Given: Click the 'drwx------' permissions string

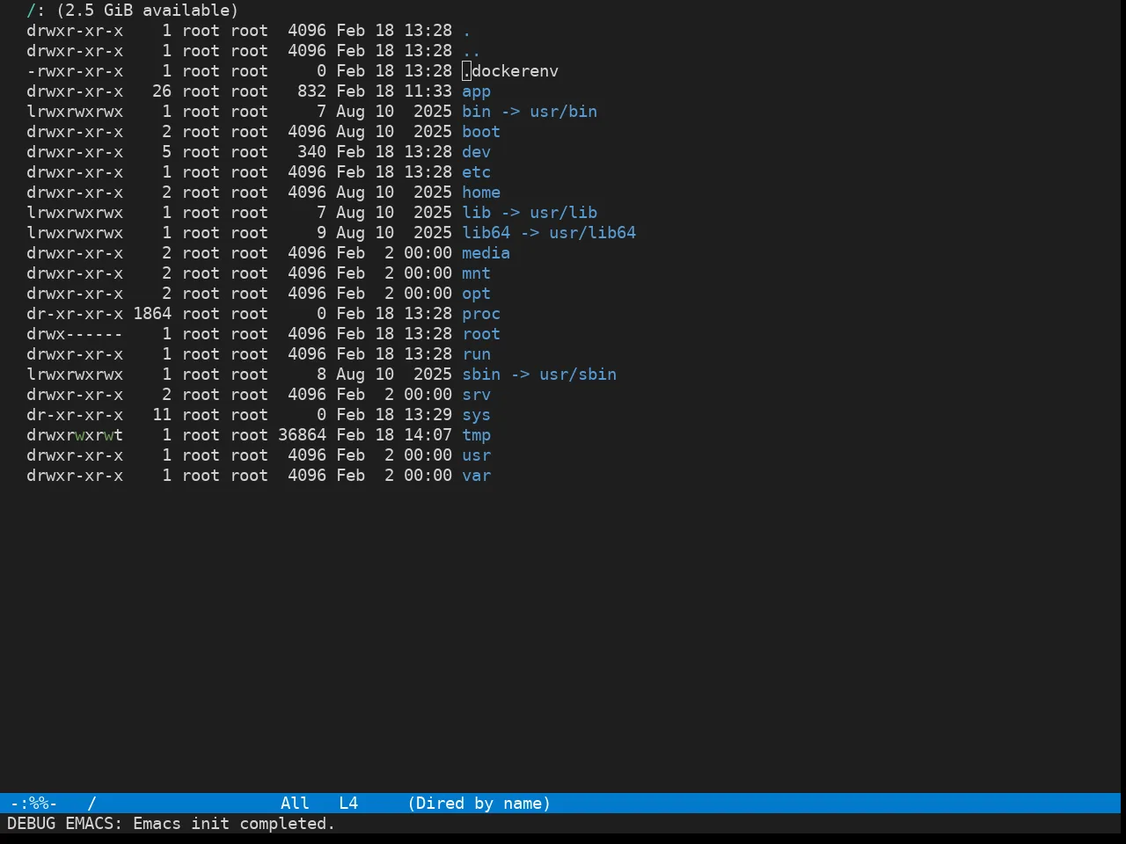Looking at the screenshot, I should point(75,334).
